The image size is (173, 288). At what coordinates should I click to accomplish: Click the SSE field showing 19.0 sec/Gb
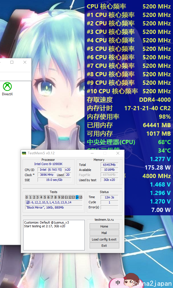coord(54,180)
